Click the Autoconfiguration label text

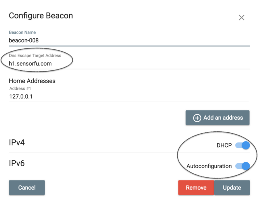click(x=209, y=166)
